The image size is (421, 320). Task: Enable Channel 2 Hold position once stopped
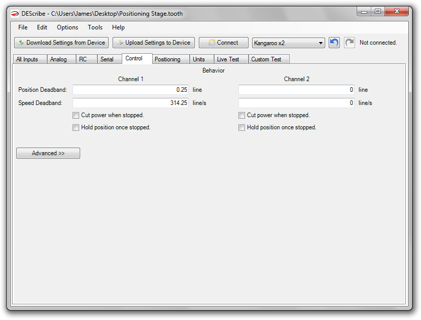tap(241, 127)
